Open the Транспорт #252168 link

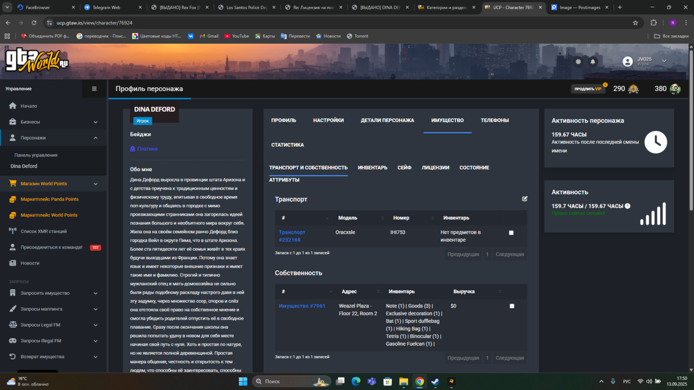[292, 236]
